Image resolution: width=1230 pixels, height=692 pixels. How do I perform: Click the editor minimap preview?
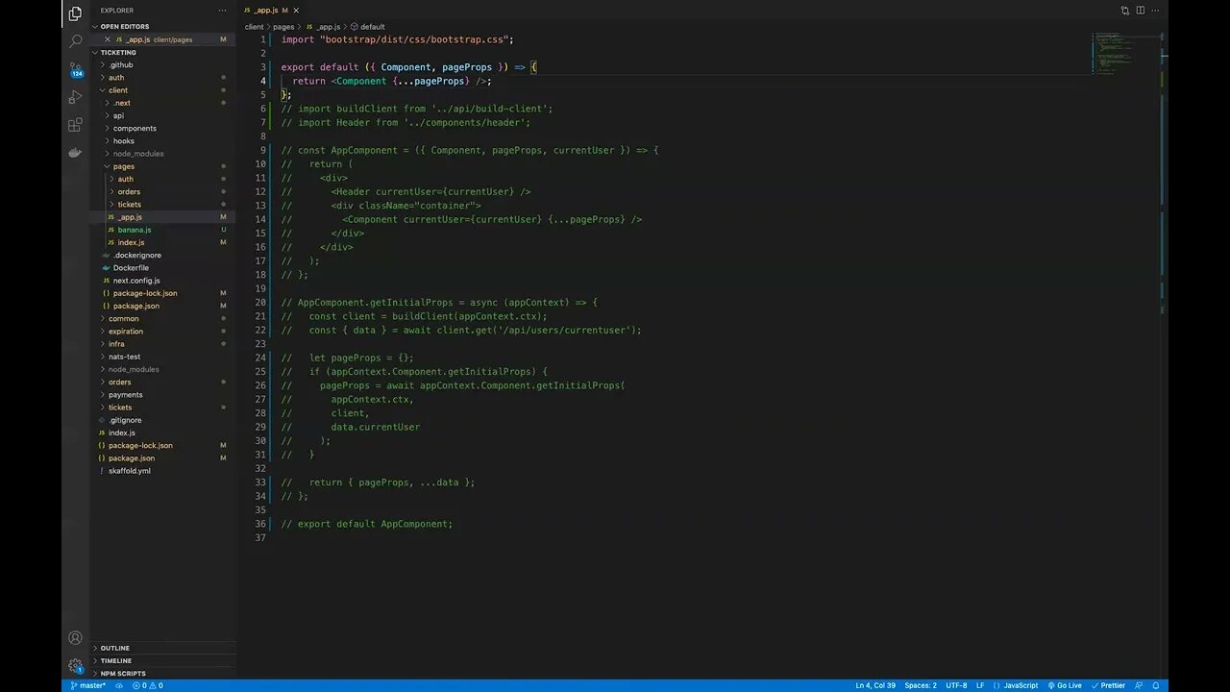(1115, 54)
